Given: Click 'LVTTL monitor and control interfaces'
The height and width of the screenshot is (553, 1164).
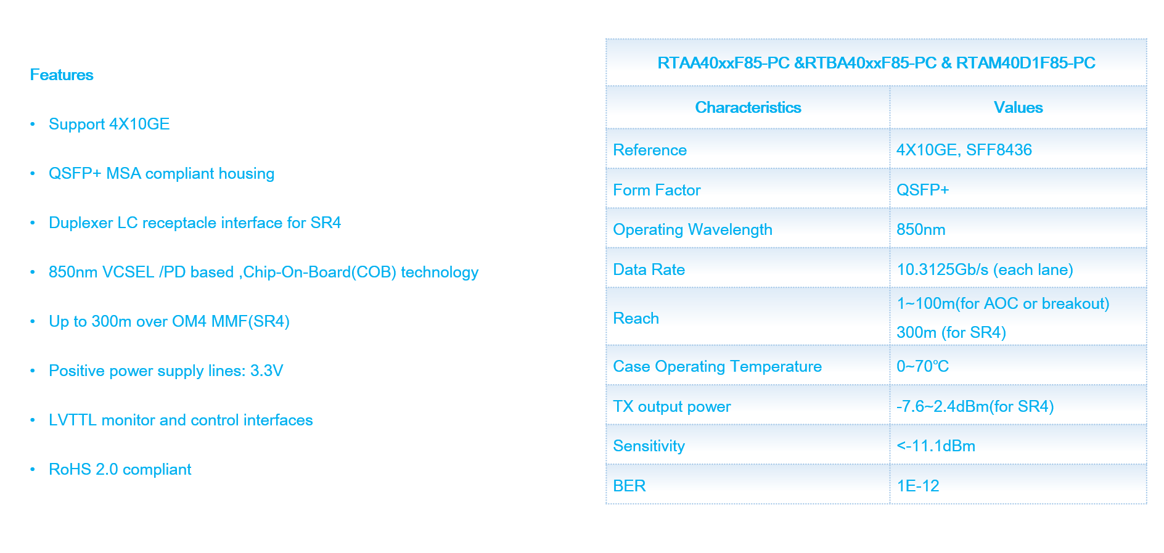Looking at the screenshot, I should point(181,420).
